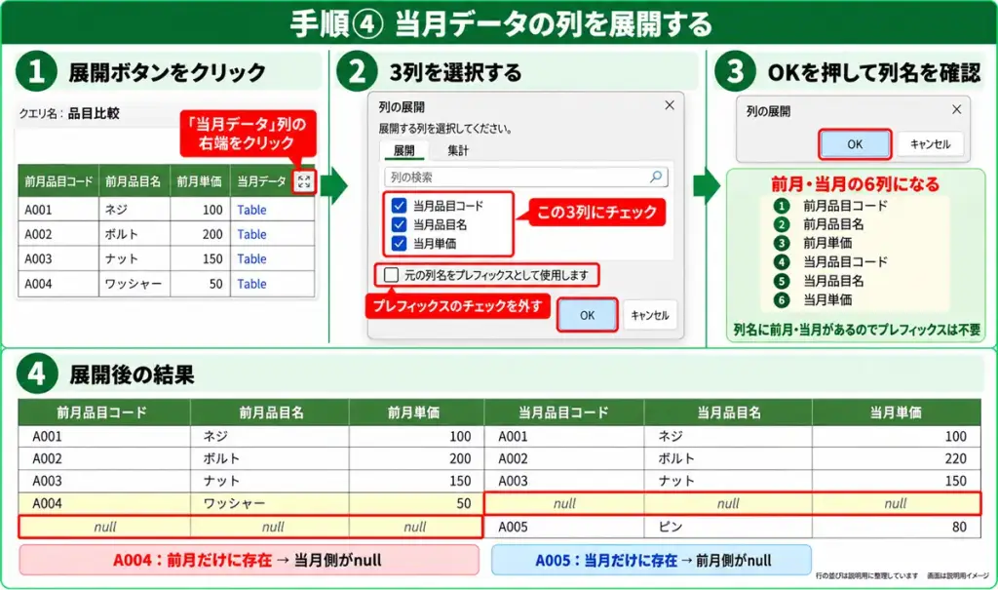Select the 当月品目コード header in result table
Screen dimensions: 998x590
click(563, 413)
